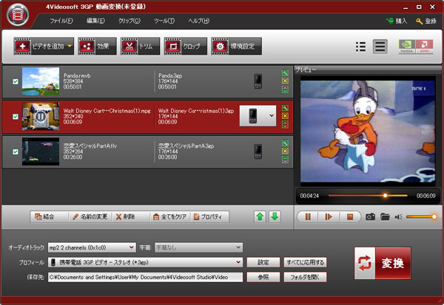
Task: Click the 登録 register key icon
Action: (x=420, y=21)
